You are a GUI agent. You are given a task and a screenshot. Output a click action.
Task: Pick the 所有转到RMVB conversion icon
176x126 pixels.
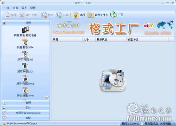coord(25,78)
